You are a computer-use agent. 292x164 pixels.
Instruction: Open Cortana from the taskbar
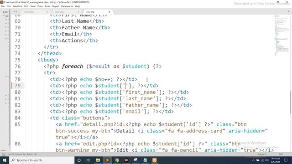[79, 160]
